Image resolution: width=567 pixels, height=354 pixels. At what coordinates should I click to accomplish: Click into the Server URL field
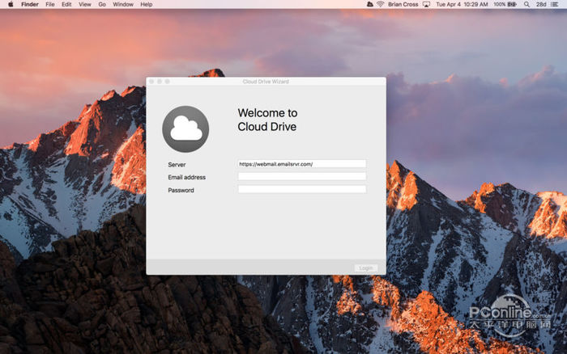click(301, 164)
